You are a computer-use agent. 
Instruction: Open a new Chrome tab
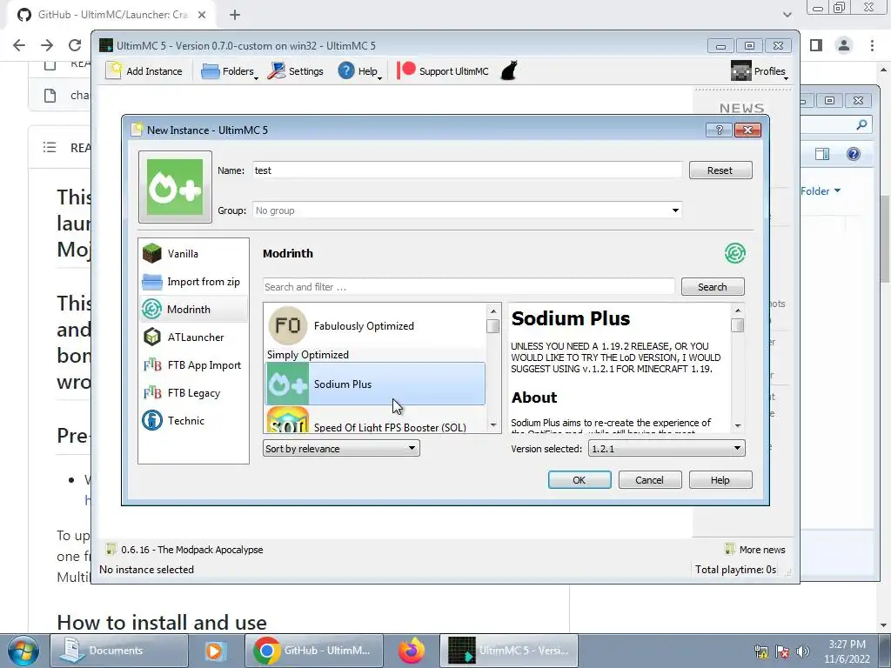coord(235,15)
